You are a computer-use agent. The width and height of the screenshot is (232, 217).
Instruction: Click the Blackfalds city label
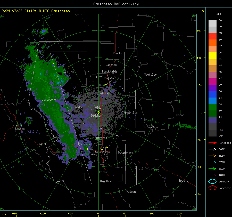[110, 71]
